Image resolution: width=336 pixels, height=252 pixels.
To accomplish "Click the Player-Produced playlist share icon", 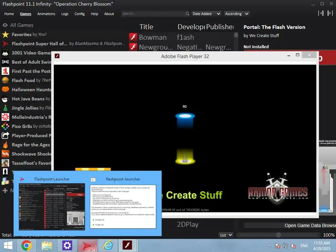I will (x=5, y=136).
